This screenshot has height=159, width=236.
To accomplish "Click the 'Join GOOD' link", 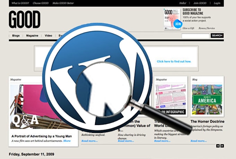I will click(200, 3).
